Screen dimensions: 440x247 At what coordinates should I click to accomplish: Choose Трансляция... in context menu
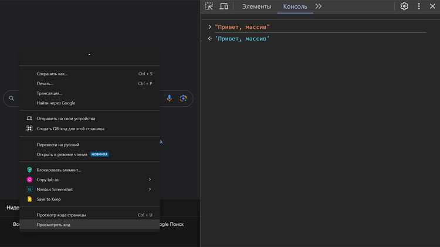coord(90,93)
